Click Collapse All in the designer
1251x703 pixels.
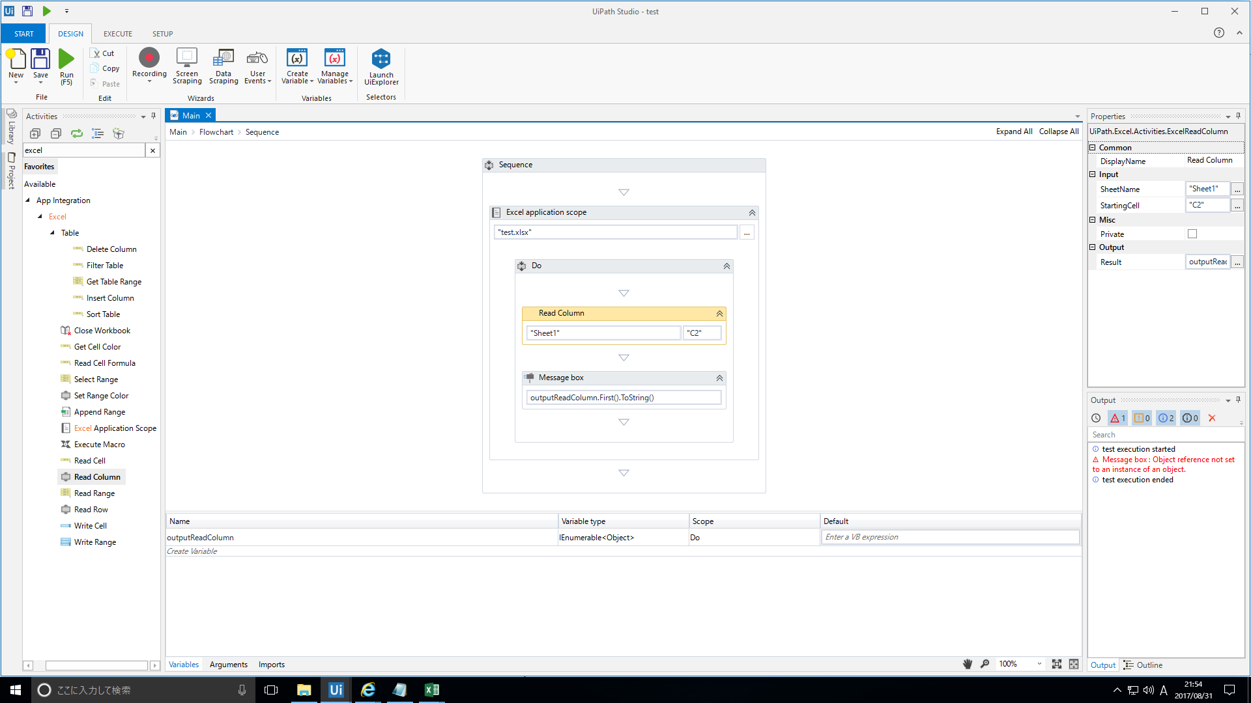[x=1059, y=131]
